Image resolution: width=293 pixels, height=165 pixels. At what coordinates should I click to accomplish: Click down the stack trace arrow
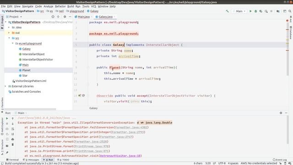(13, 124)
